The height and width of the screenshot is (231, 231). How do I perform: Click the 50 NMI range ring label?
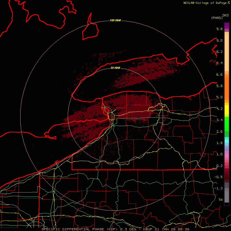pyautogui.click(x=115, y=68)
